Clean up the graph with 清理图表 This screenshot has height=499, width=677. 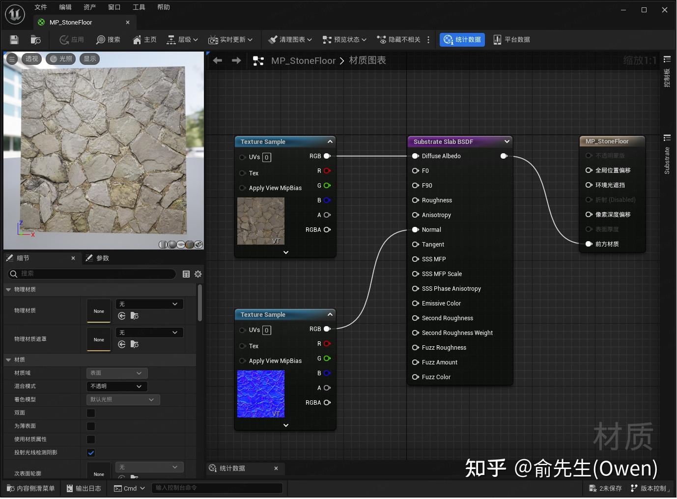click(x=288, y=40)
